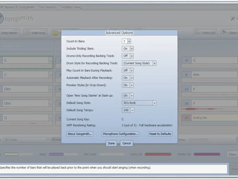Click the Advanced Options title bar

coord(119,33)
